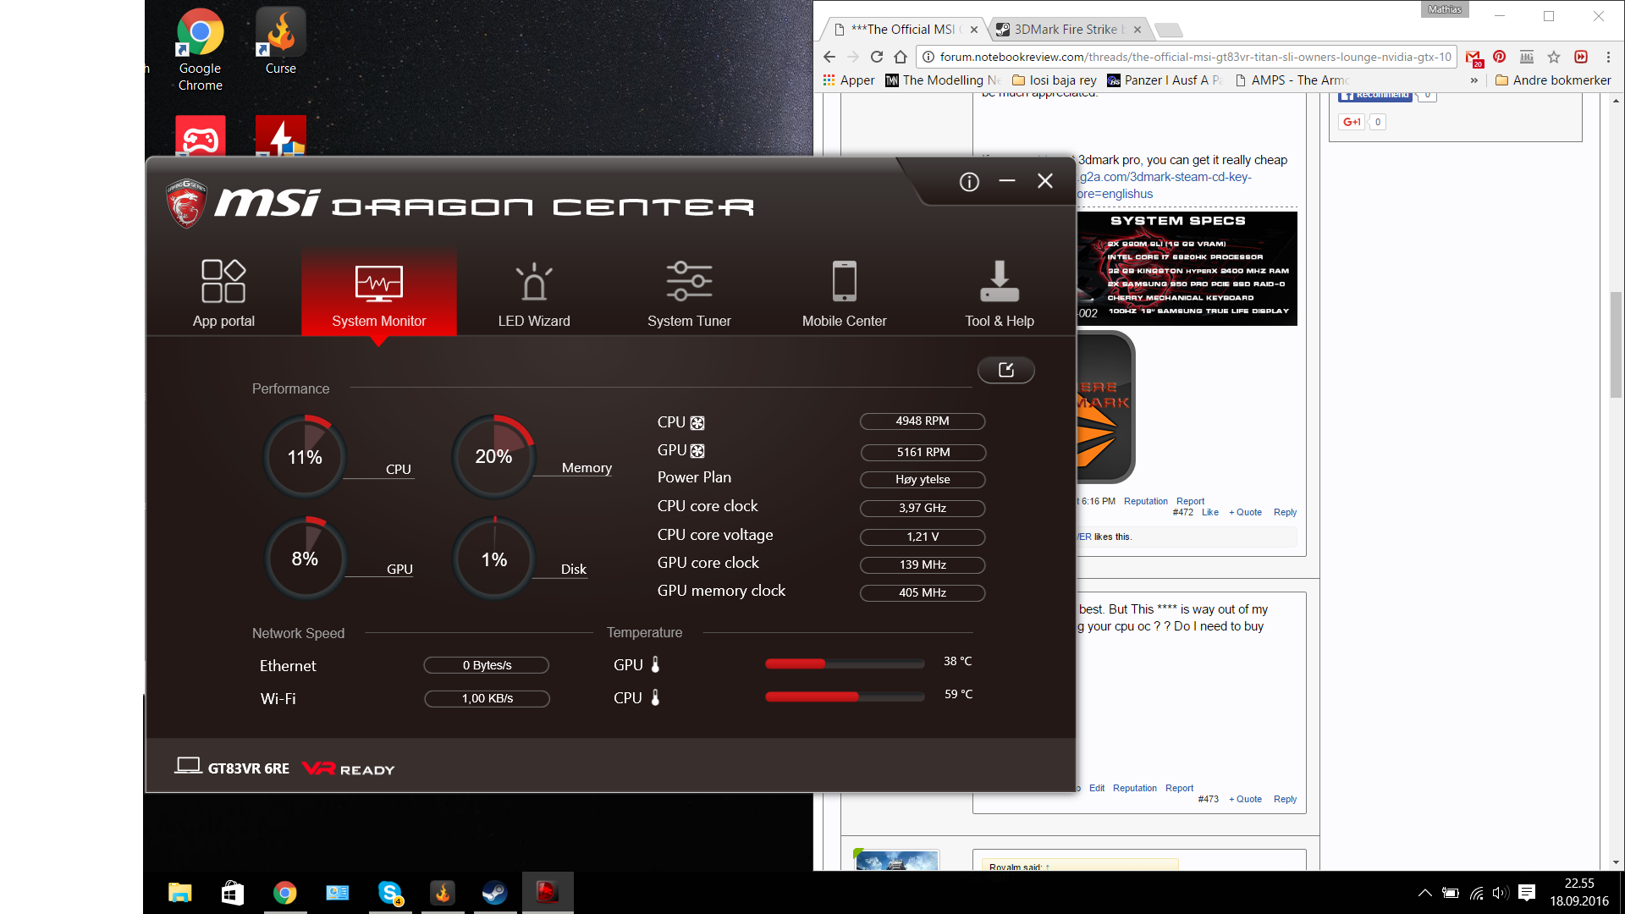
Task: Click the Reply link on post #472
Action: 1284,512
